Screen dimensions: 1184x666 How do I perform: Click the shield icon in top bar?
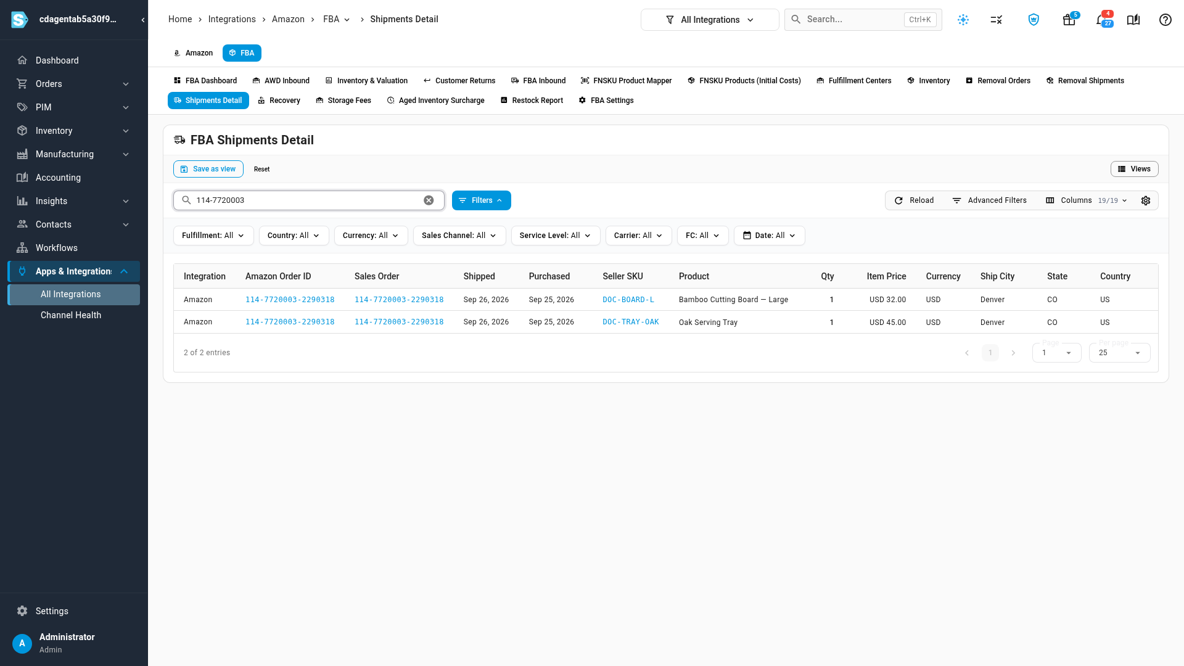point(1034,20)
